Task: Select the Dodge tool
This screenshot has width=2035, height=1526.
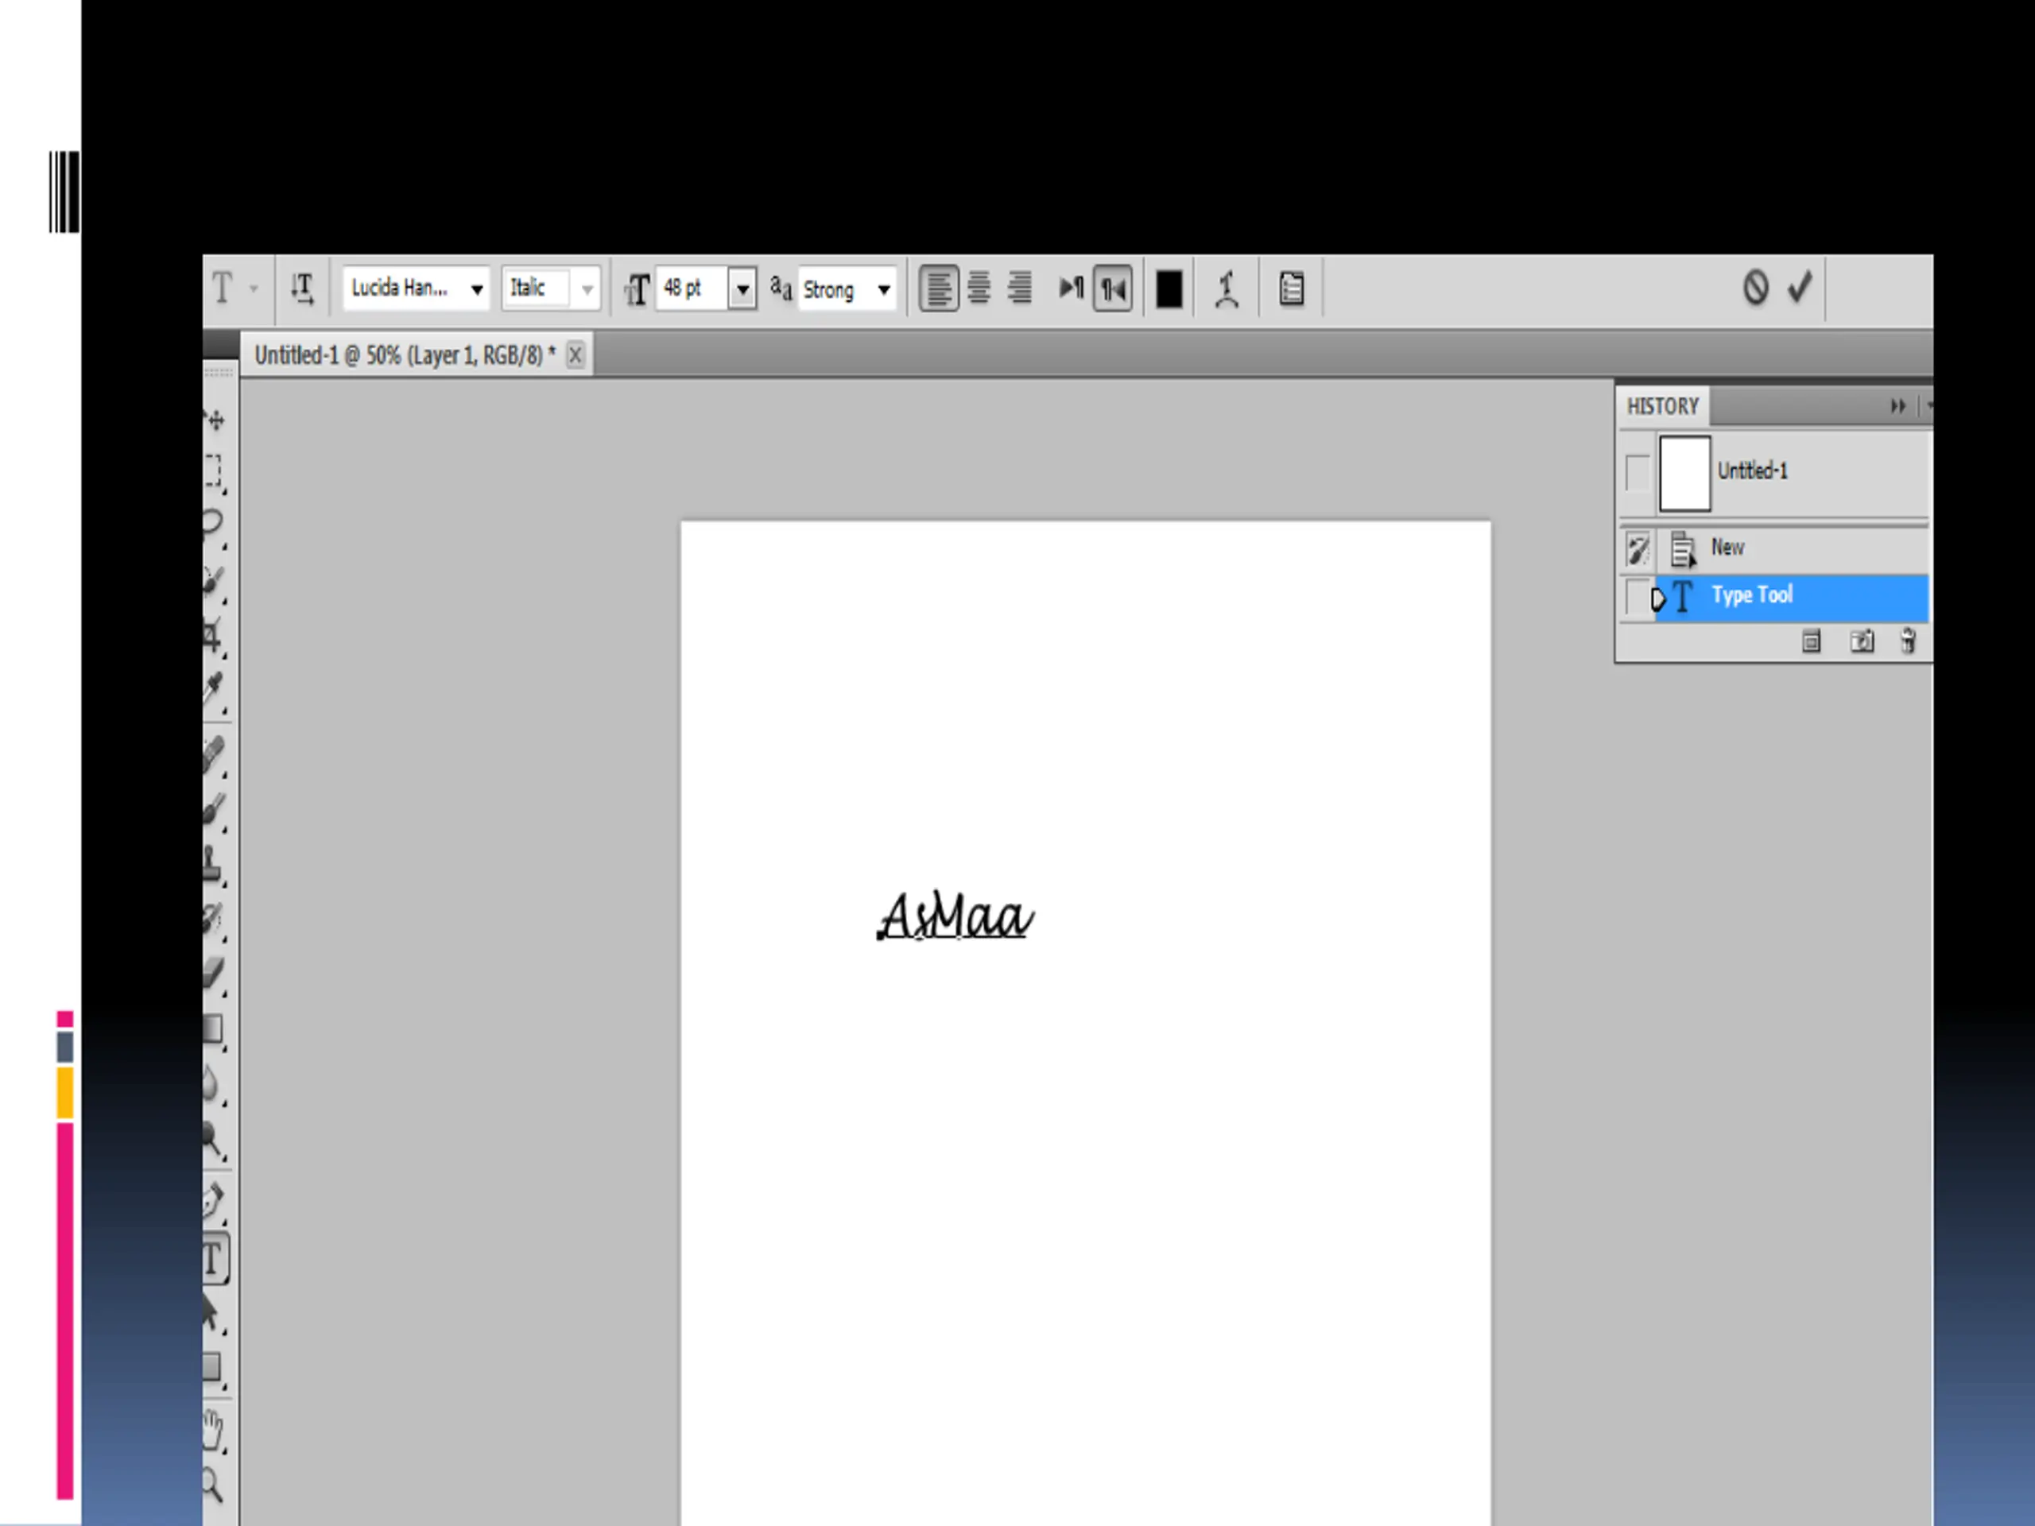Action: (x=215, y=1141)
